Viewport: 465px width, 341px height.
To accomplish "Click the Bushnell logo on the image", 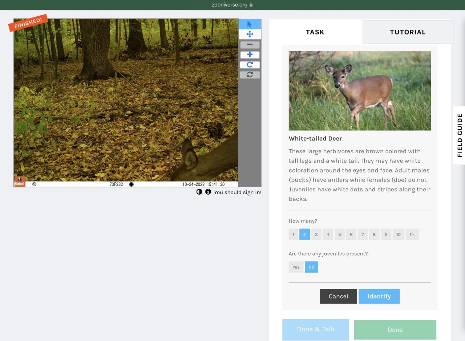I will (x=20, y=182).
